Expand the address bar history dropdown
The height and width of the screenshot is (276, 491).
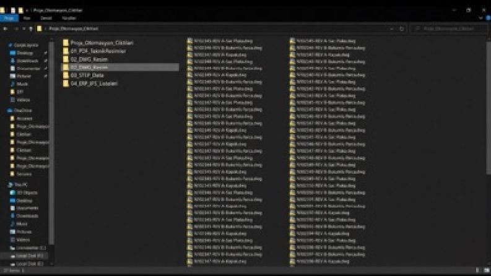(392, 28)
